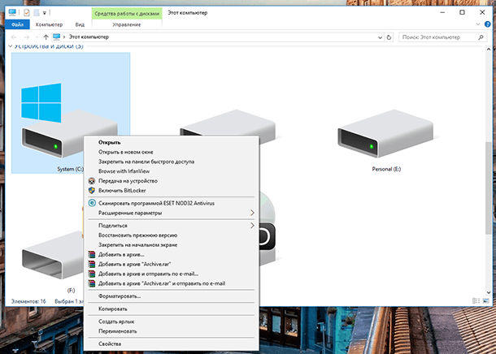Click the search magnifier icon

click(481, 37)
